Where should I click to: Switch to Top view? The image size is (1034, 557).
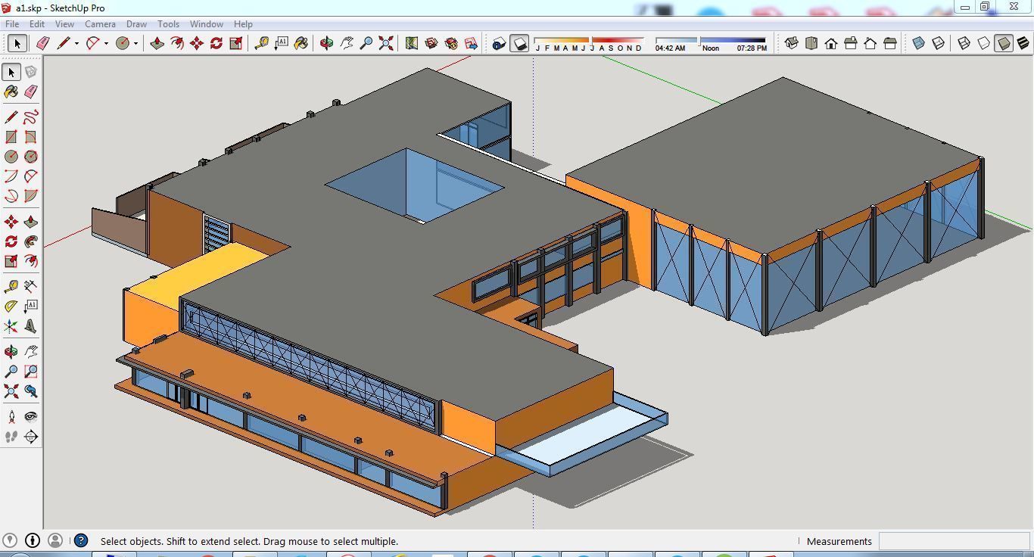[811, 43]
